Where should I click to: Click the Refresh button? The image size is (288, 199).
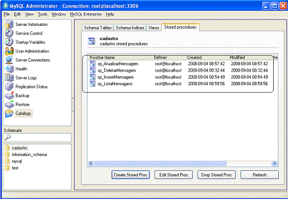click(x=260, y=175)
